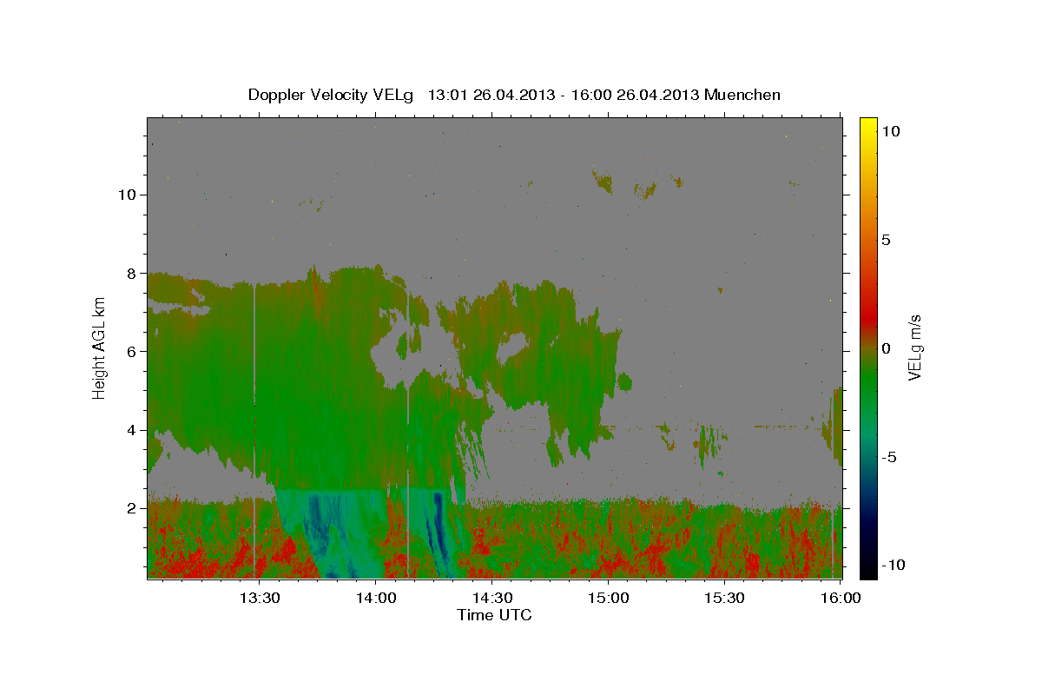Click the colorbar label '10' at top
The width and height of the screenshot is (1042, 695).
[x=891, y=130]
